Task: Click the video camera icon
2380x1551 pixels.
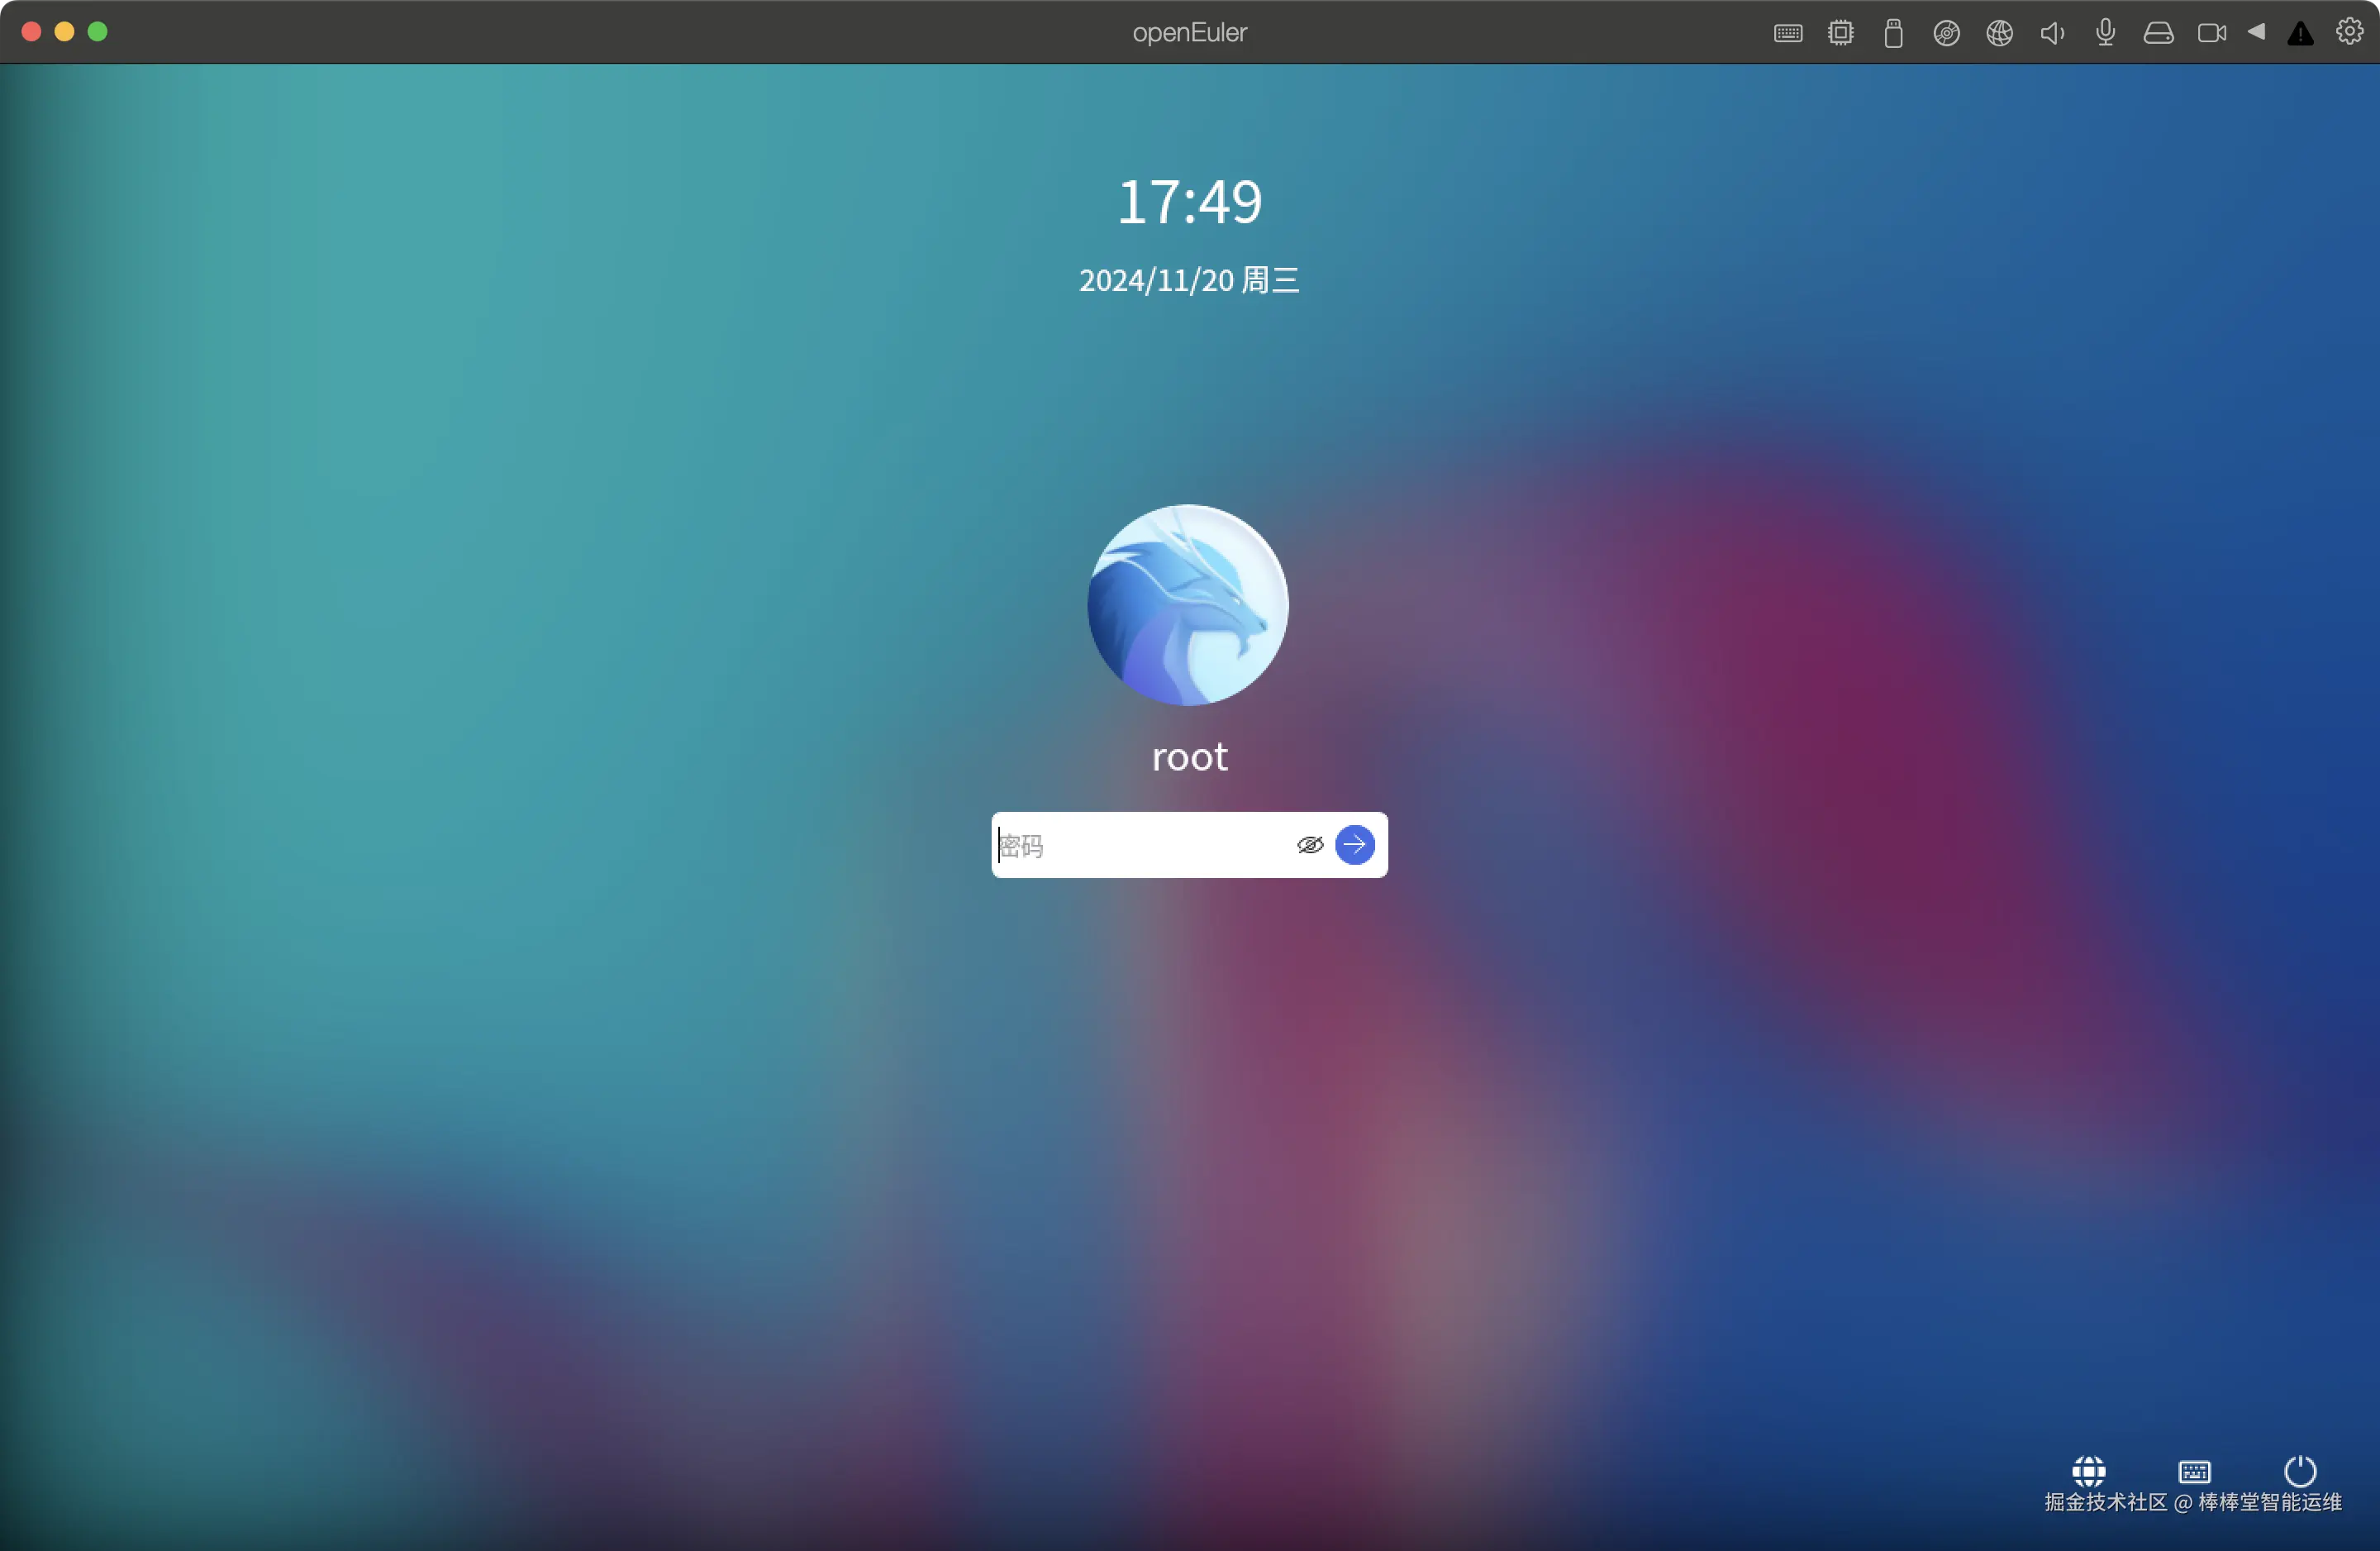Action: [x=2211, y=33]
